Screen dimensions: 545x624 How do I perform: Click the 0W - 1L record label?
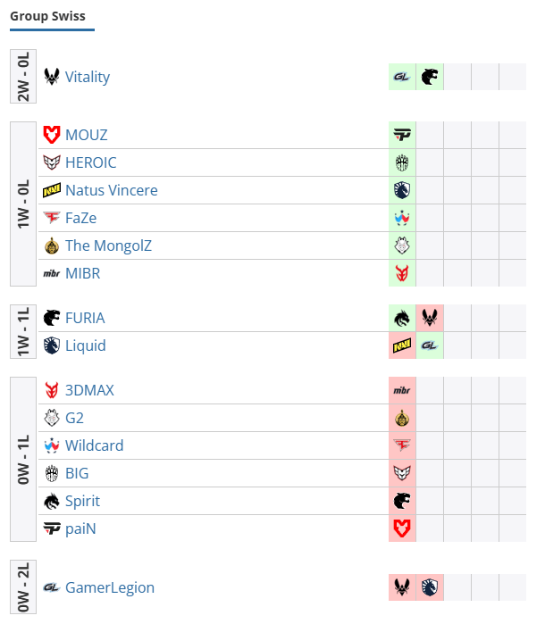click(23, 459)
